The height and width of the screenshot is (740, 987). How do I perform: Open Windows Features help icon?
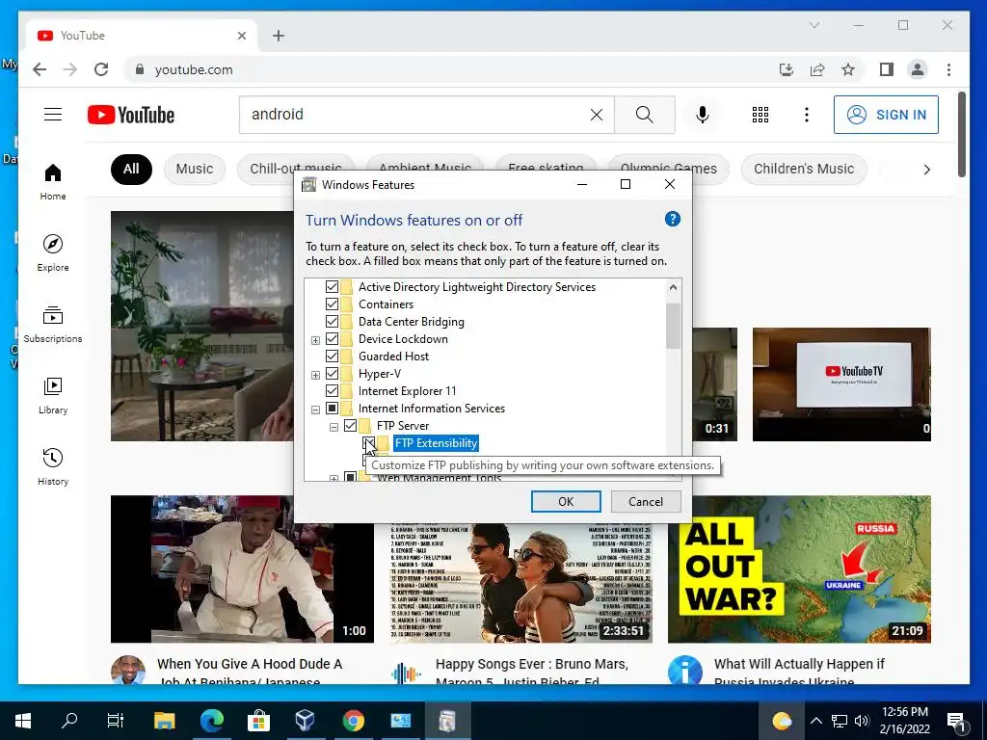(672, 219)
